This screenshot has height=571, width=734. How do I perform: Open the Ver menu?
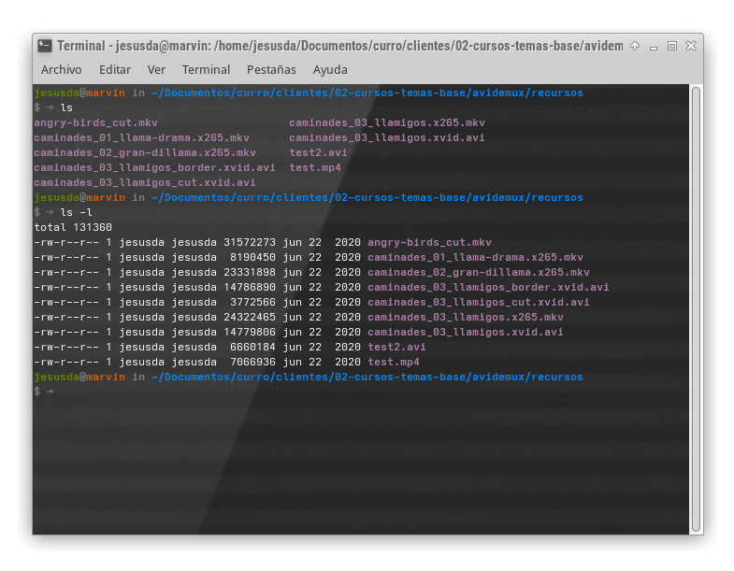click(x=156, y=70)
